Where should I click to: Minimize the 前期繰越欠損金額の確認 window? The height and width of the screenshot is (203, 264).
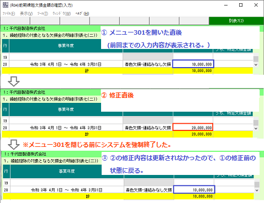[226, 5]
